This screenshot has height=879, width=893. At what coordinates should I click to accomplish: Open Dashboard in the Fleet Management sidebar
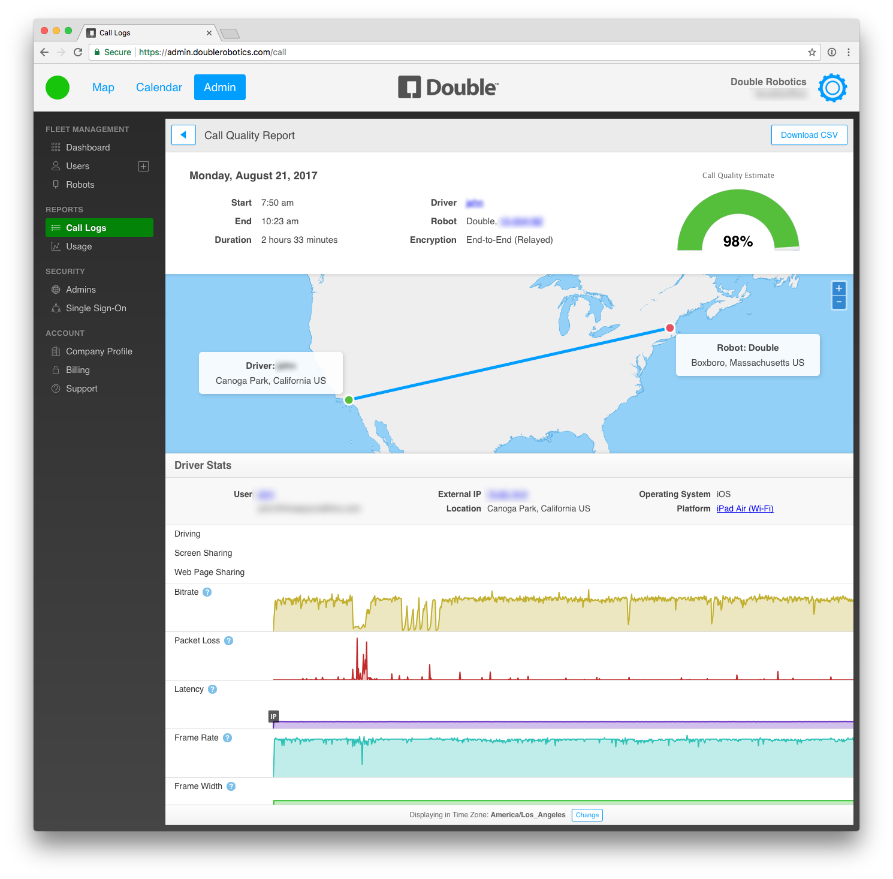[x=88, y=147]
